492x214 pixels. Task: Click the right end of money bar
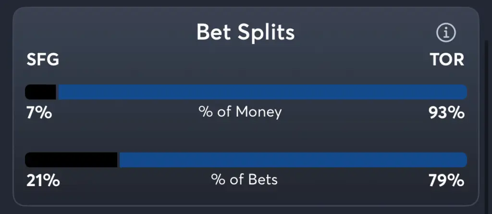pos(464,92)
